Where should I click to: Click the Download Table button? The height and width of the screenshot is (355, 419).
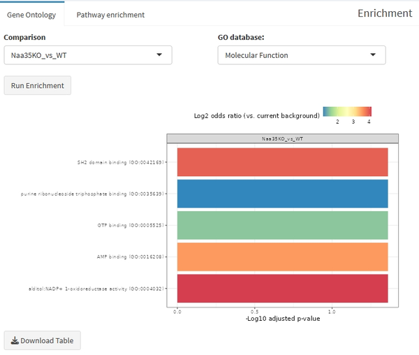42,341
